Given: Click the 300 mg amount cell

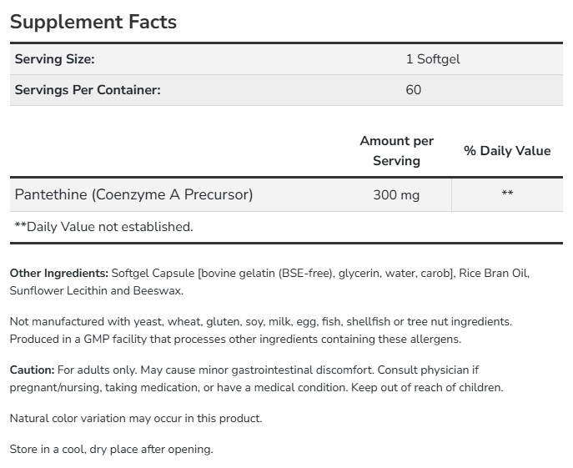Looking at the screenshot, I should point(397,195).
